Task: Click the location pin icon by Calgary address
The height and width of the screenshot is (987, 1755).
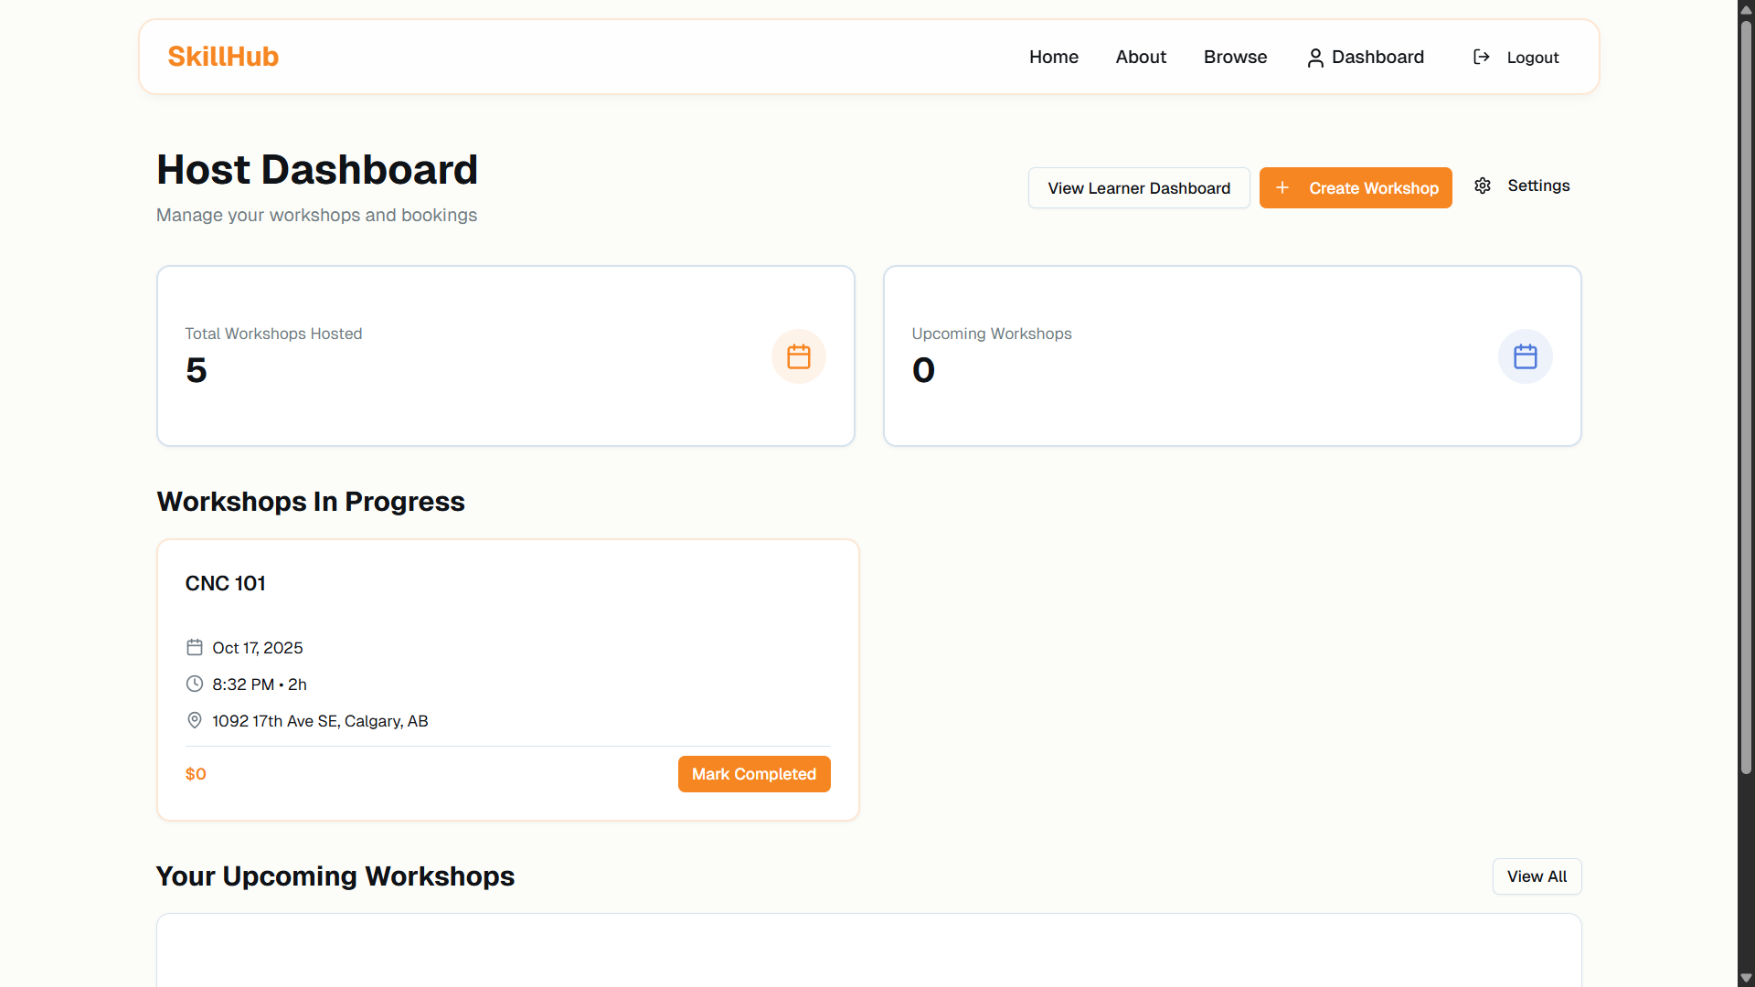Action: (195, 721)
